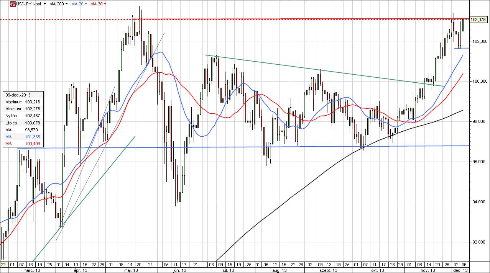Click the márc.-13 month label
This screenshot has height=273, width=490.
click(x=31, y=270)
